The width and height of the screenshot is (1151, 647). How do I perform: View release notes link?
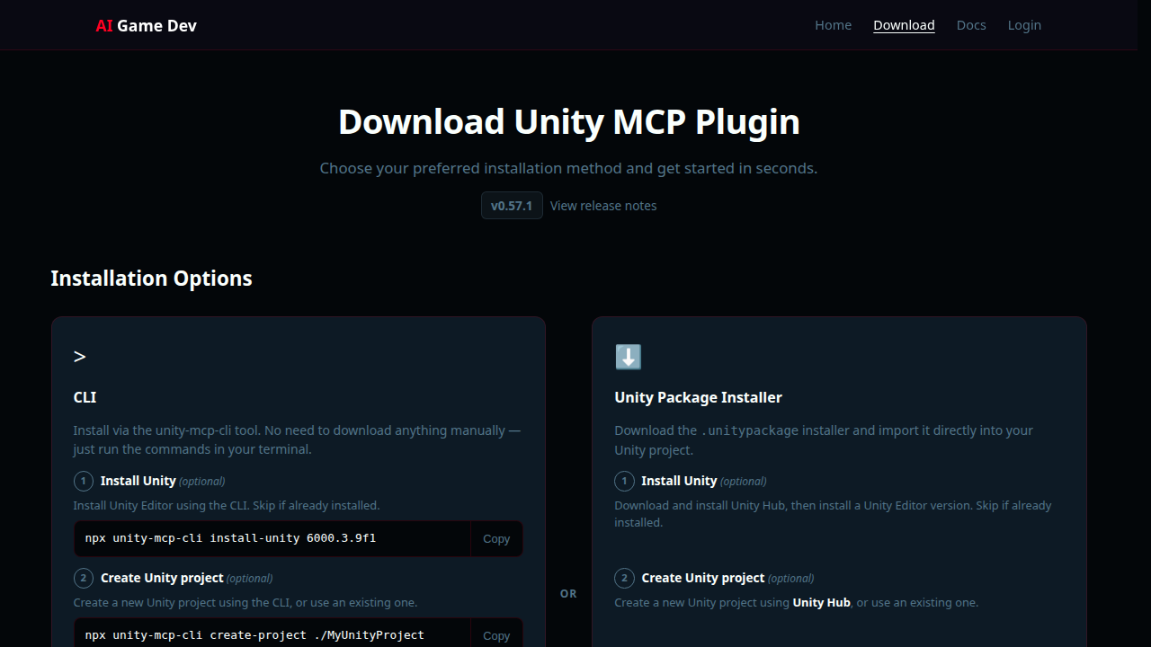603,206
